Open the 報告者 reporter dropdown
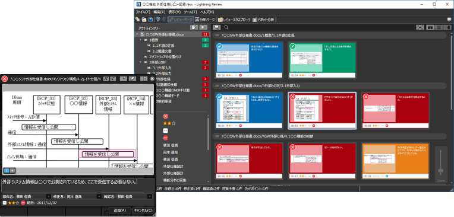 pyautogui.click(x=33, y=196)
